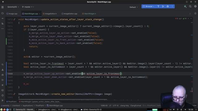Switch to ImageEditor.h tab
Image resolution: width=198 pixels, height=111 pixels.
point(50,14)
